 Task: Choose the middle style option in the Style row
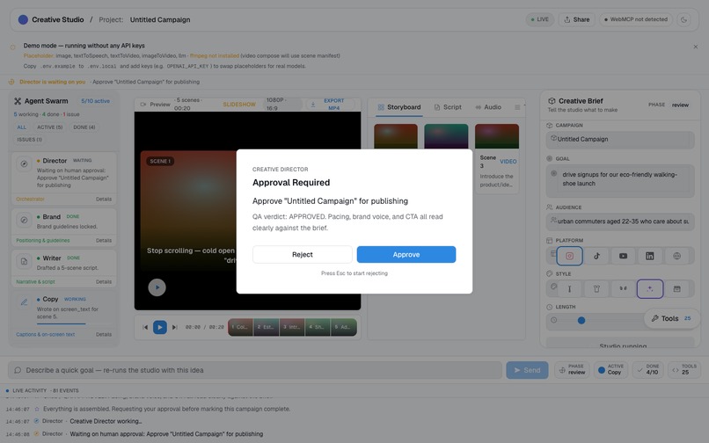click(623, 289)
